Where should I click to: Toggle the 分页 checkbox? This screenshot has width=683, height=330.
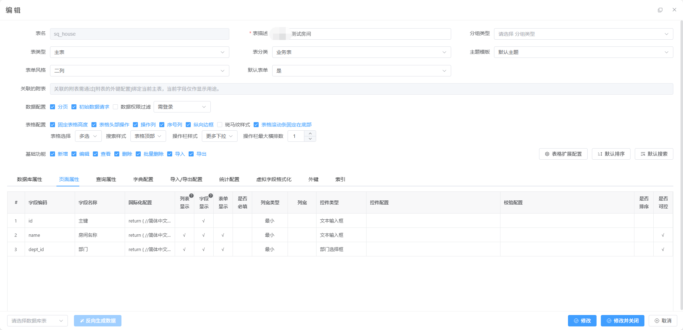click(x=53, y=107)
